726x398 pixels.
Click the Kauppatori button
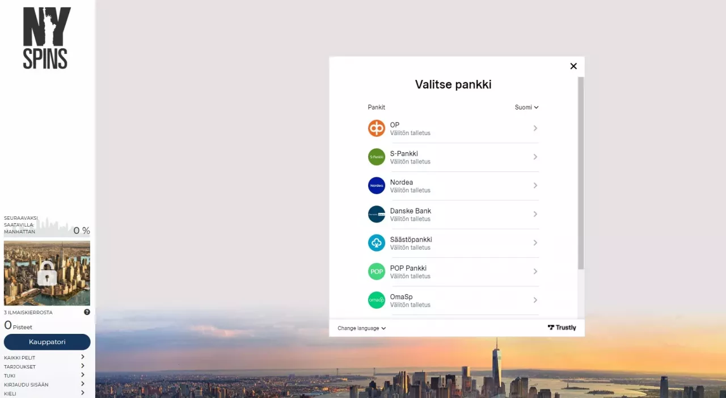tap(47, 342)
